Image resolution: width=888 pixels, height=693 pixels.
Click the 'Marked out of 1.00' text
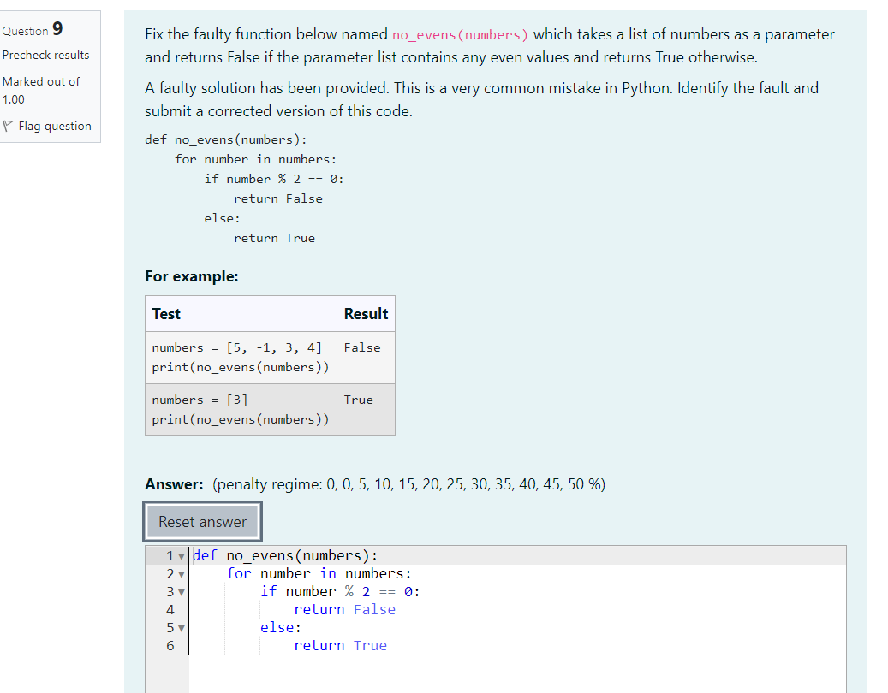41,91
